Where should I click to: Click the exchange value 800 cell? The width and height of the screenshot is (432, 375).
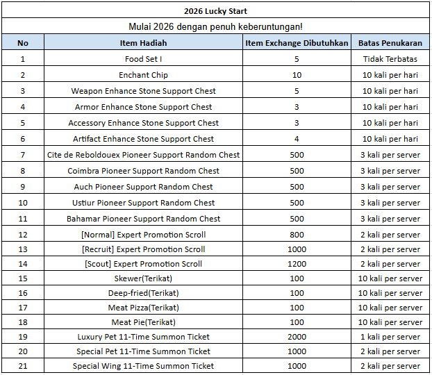[297, 235]
